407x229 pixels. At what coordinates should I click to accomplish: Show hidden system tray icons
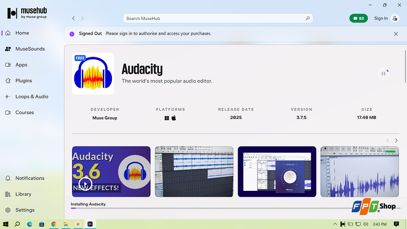pyautogui.click(x=335, y=224)
